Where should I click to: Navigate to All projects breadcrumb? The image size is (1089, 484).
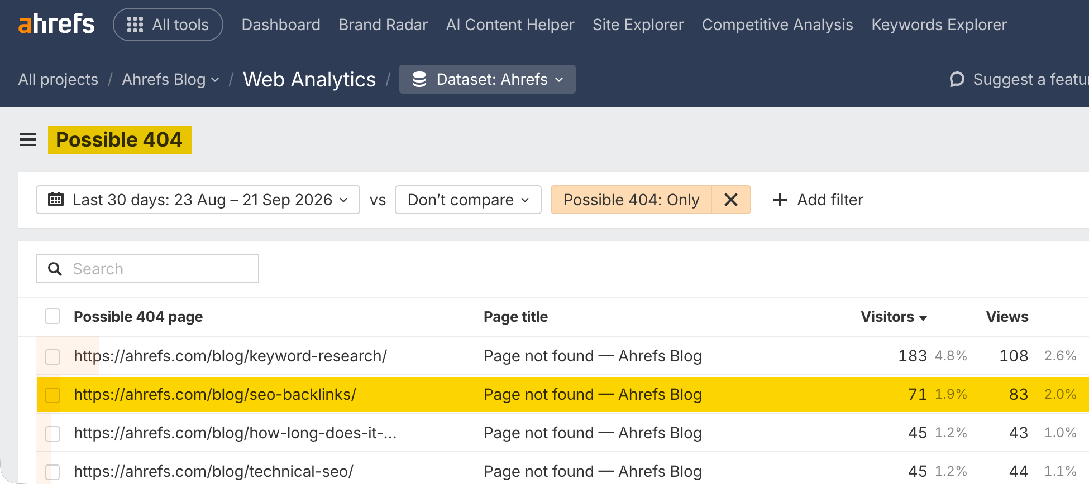(58, 79)
